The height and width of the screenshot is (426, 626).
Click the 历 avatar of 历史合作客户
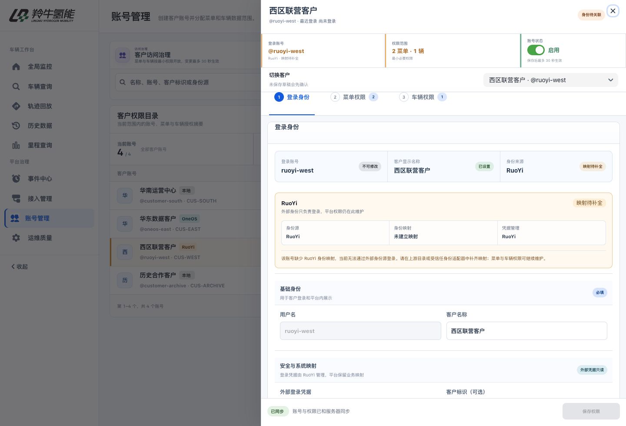pyautogui.click(x=125, y=280)
